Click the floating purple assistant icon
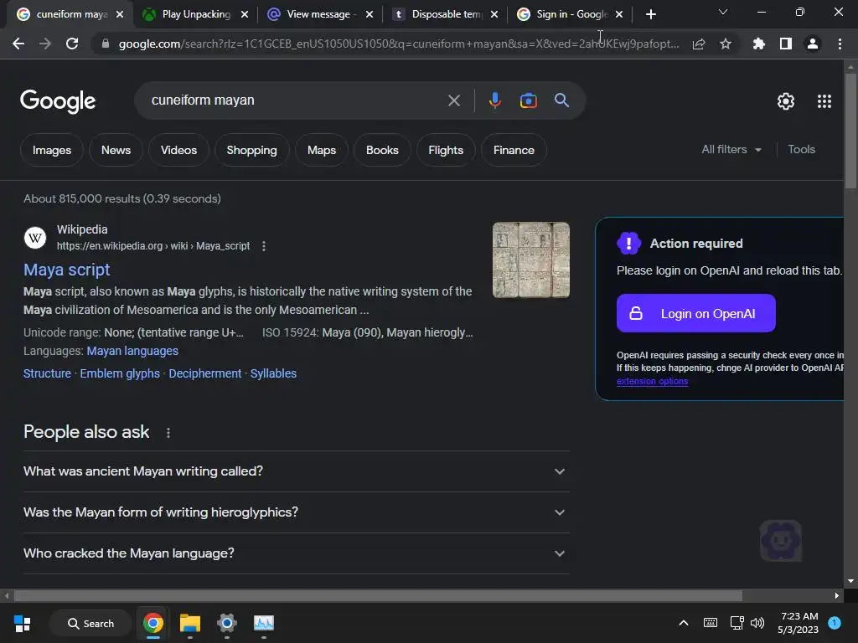 [x=781, y=541]
